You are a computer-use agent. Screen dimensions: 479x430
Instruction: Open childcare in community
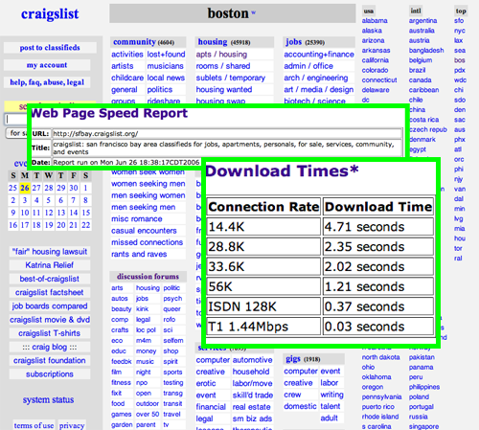(x=127, y=78)
